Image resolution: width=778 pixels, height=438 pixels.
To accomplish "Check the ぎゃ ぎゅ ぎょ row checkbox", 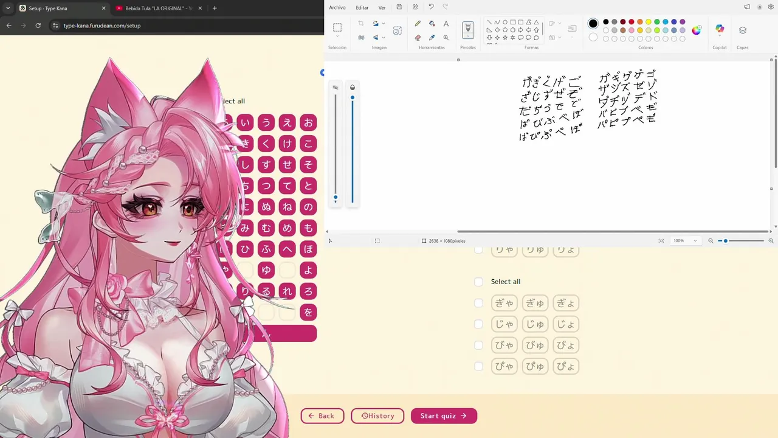I will (x=478, y=303).
